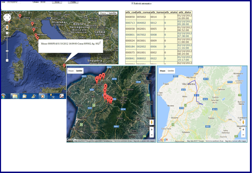Select vehicle code 000184 in the table

coord(130,46)
